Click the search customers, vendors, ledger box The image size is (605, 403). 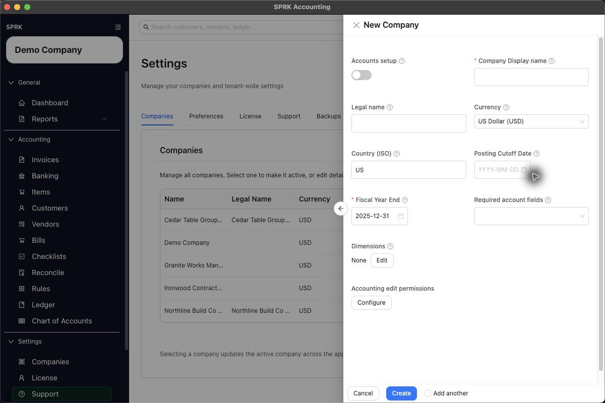point(241,27)
